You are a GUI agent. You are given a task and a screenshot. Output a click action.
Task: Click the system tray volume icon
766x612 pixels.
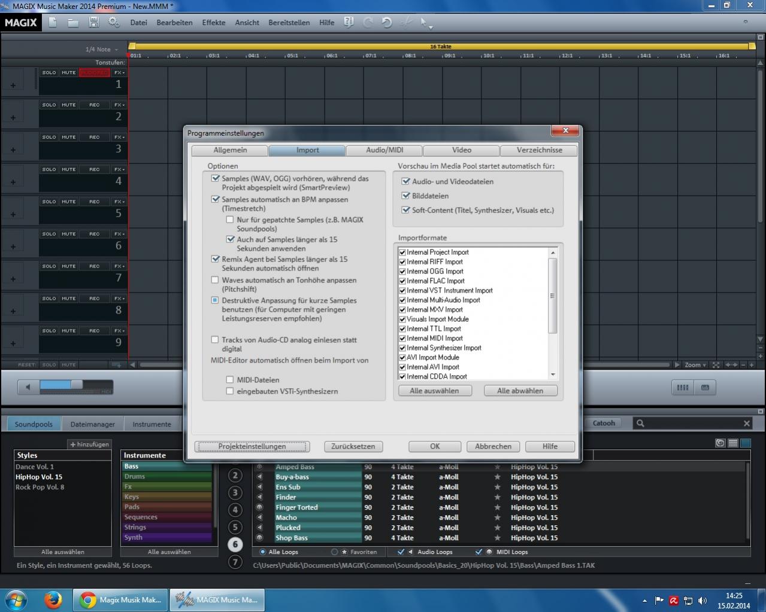(702, 600)
